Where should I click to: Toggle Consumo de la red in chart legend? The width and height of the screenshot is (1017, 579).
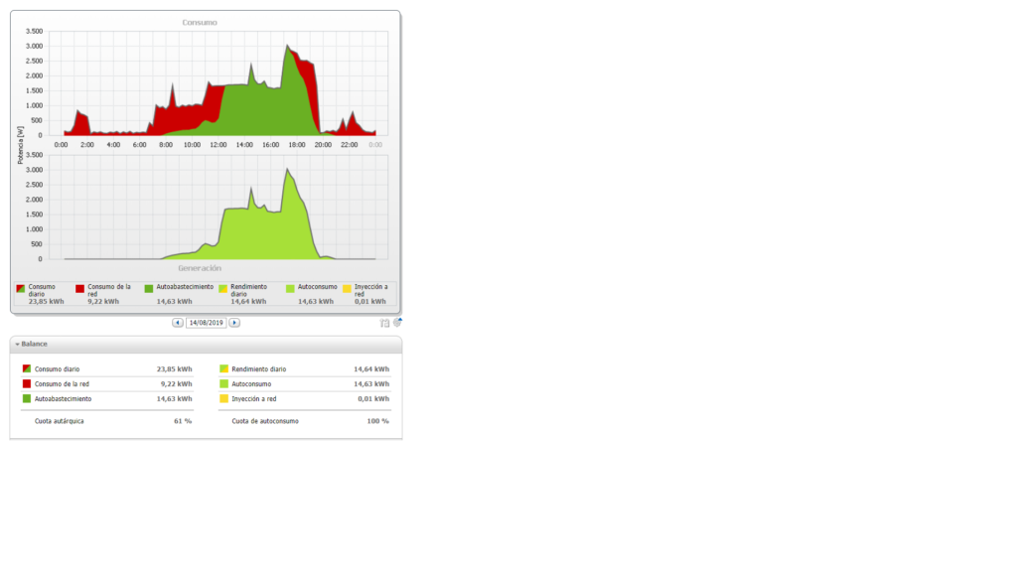[x=79, y=288]
